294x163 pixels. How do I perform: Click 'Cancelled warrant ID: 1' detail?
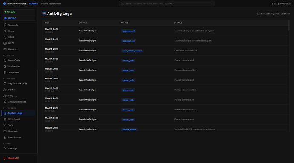pyautogui.click(x=186, y=51)
